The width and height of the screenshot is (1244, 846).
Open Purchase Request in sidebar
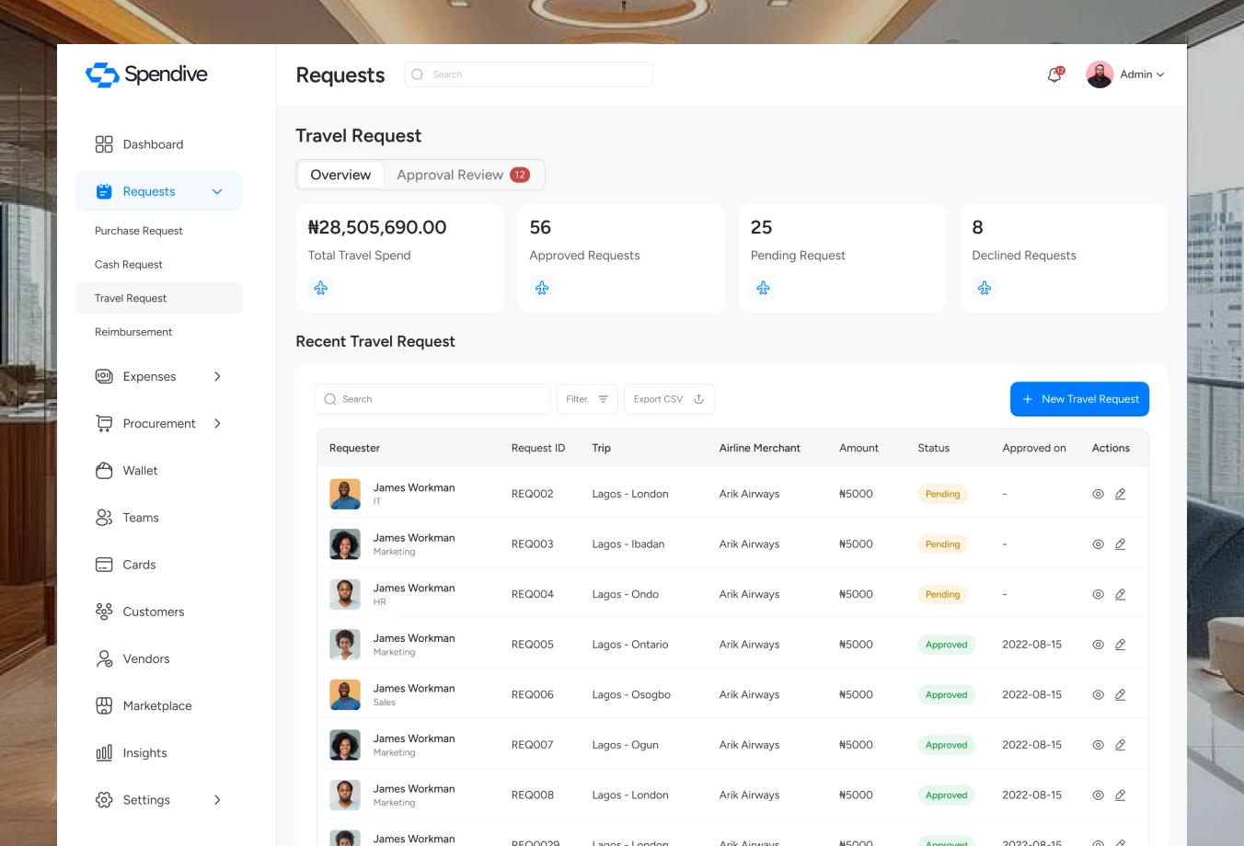pos(138,231)
